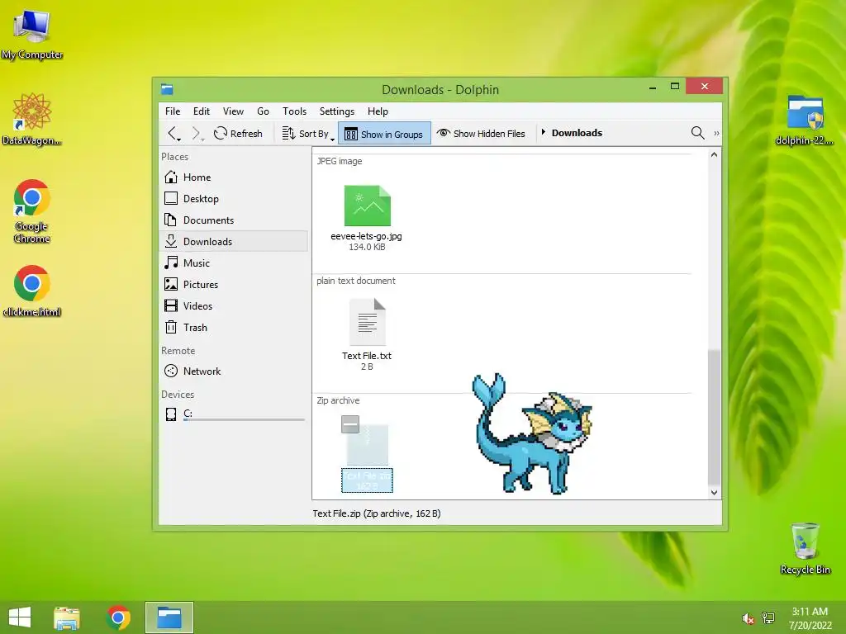Maximize the Dolphin window
Image resolution: width=846 pixels, height=634 pixels.
click(674, 86)
